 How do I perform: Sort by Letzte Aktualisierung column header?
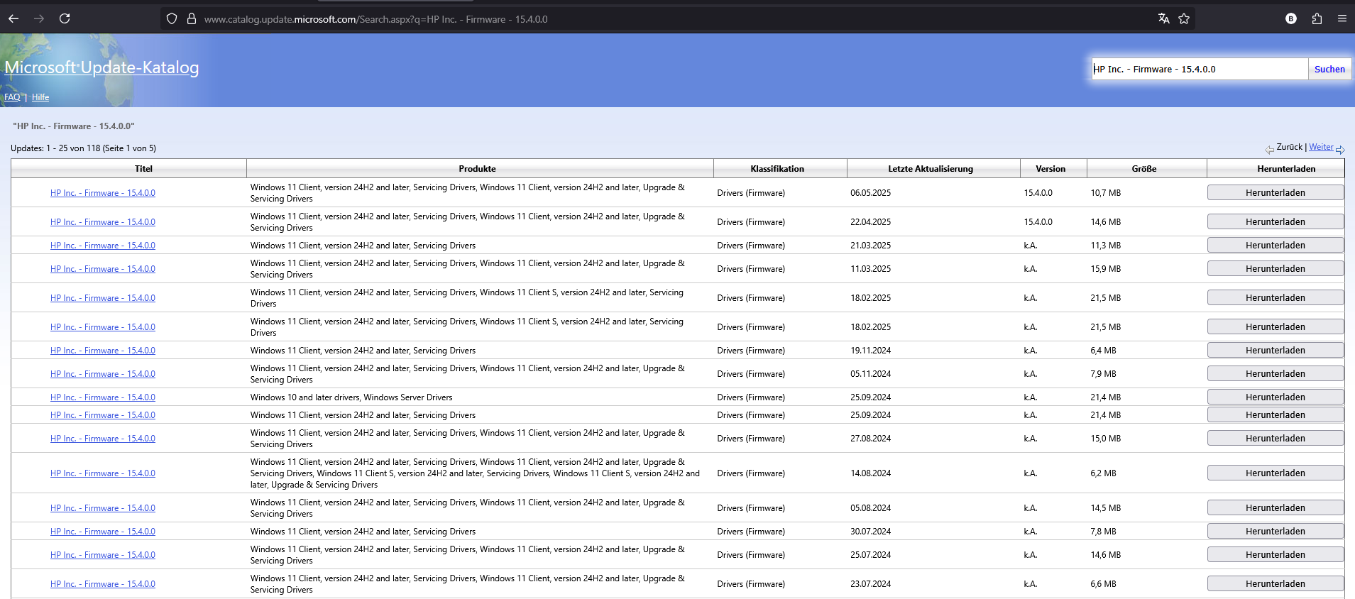[x=931, y=169]
